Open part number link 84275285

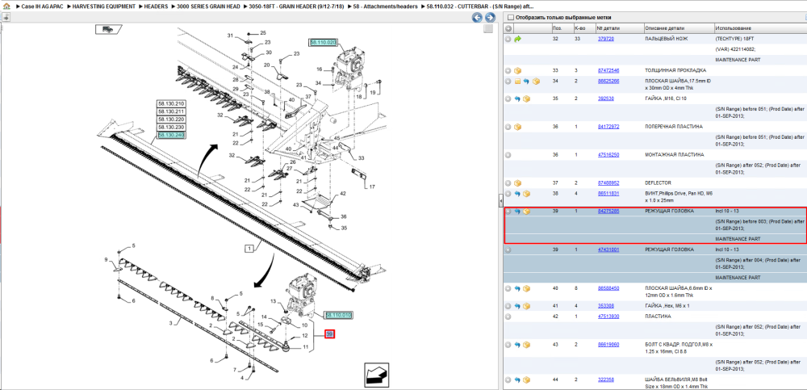point(608,212)
